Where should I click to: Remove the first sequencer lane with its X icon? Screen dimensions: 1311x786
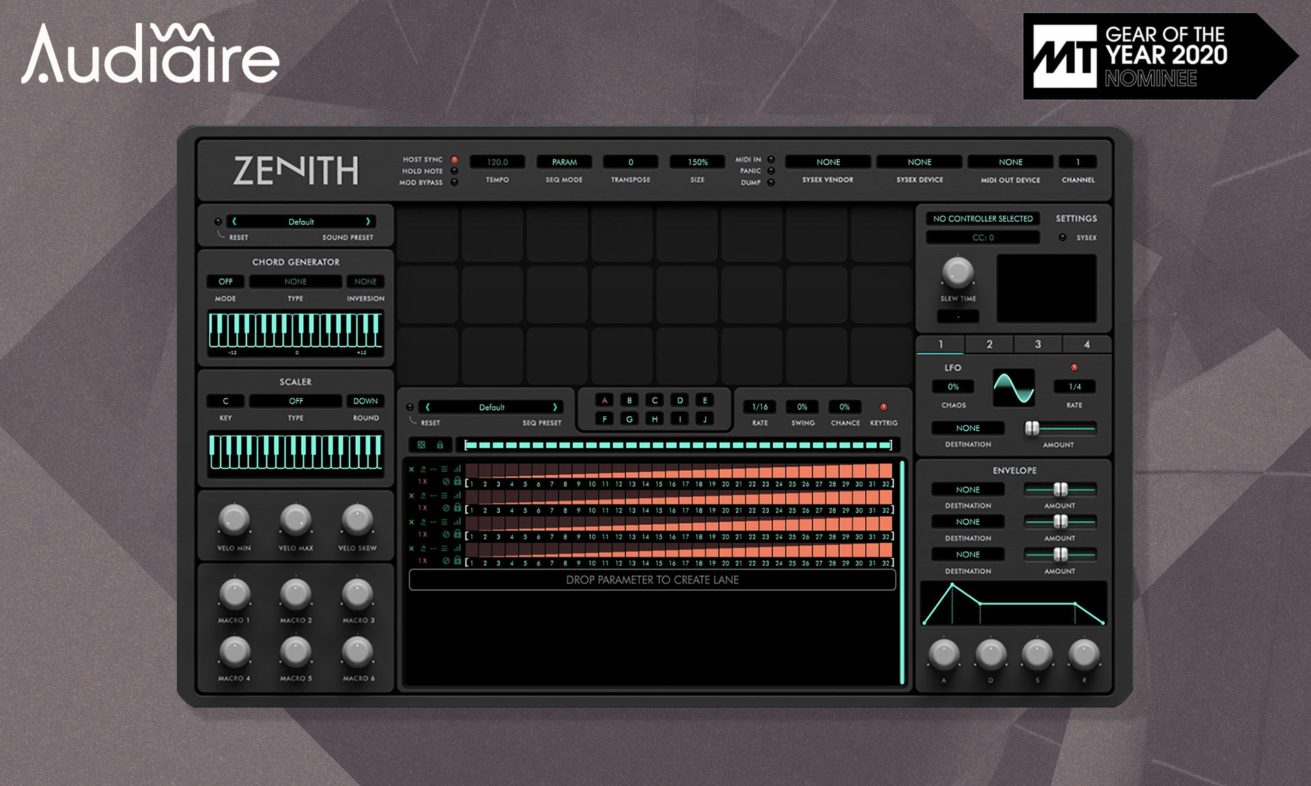[x=411, y=469]
